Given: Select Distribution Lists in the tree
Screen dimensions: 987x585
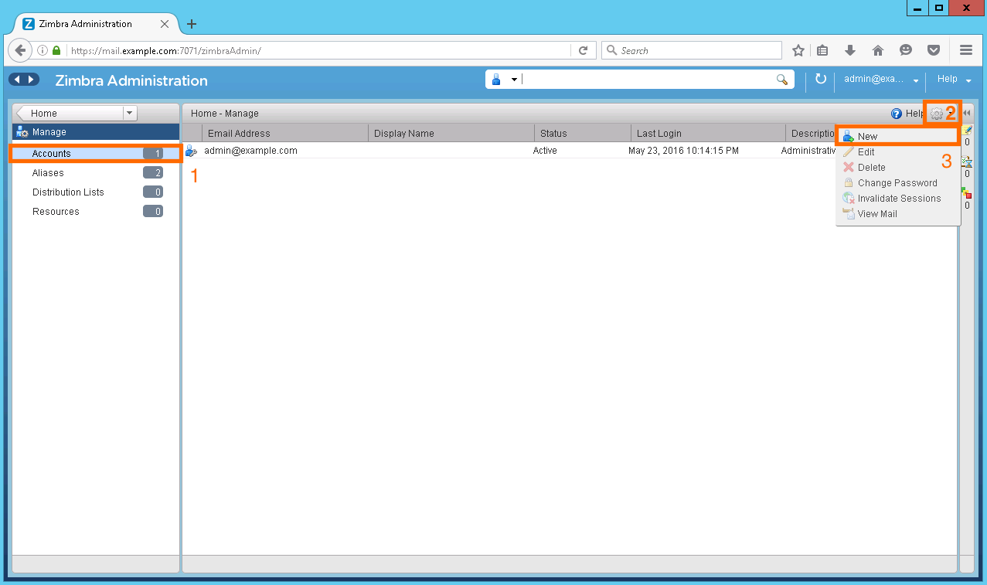Looking at the screenshot, I should point(96,192).
